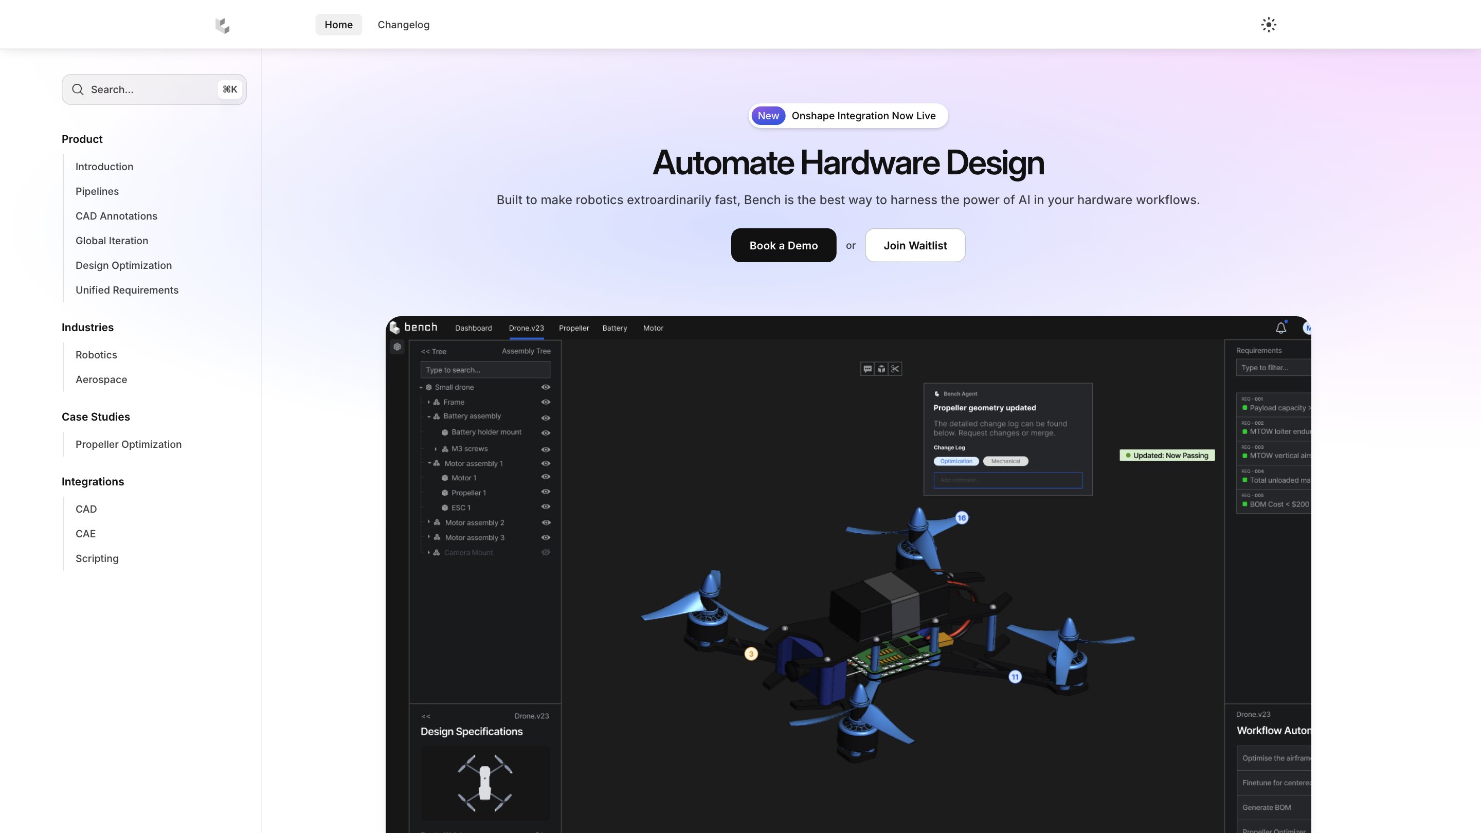Hide the Small drone assembly with its eye toggle

[546, 387]
